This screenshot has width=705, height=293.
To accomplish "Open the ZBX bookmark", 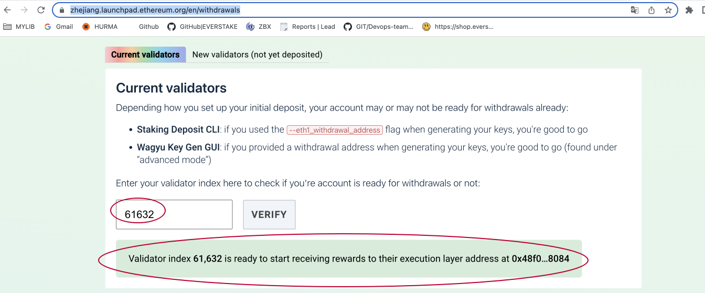I will click(259, 27).
